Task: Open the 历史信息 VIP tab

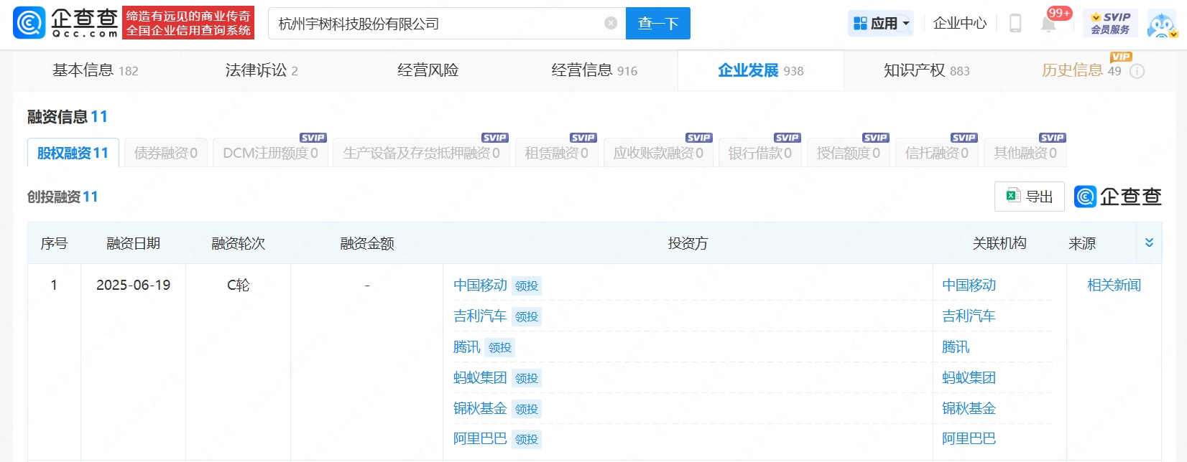Action: (x=1081, y=70)
